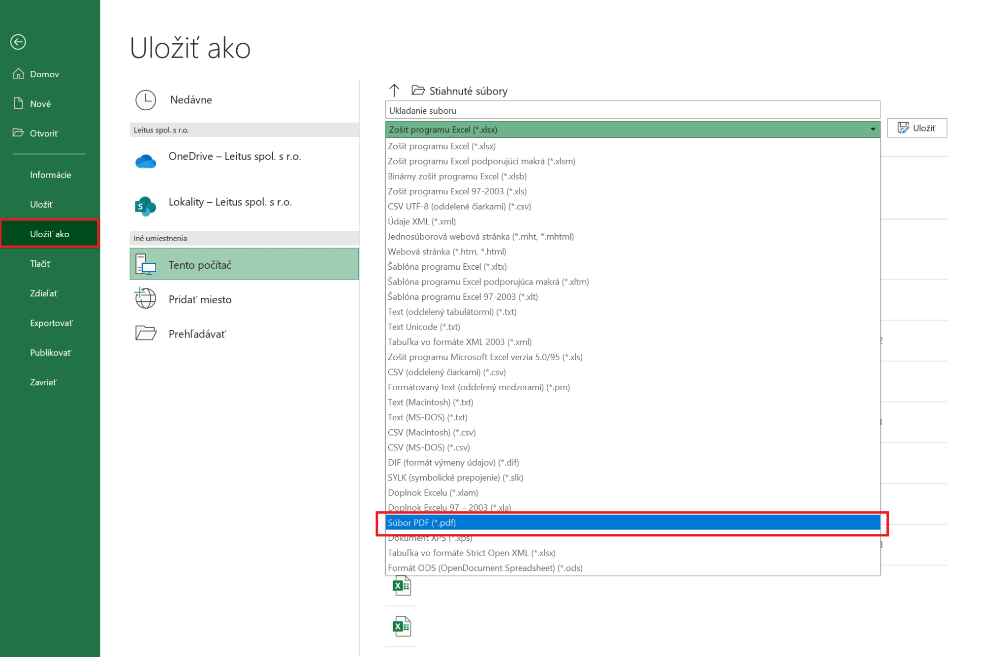
Task: Open Informácie in the sidebar
Action: (x=50, y=175)
